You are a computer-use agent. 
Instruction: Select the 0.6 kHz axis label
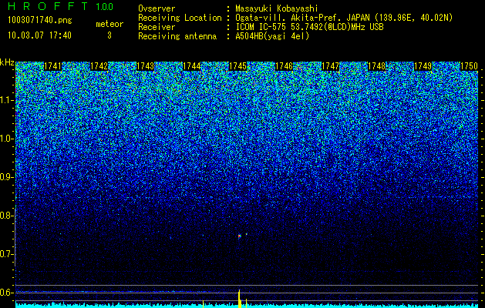(7, 293)
